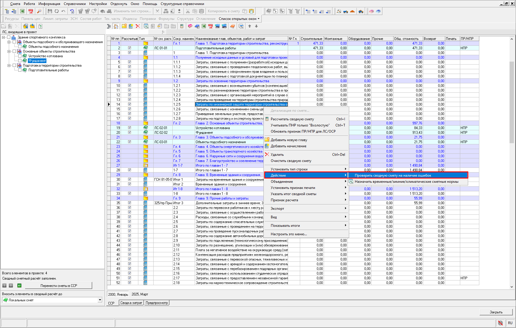Switch to the 'Предпросмотр' tab
516x328 pixels.
tap(157, 303)
